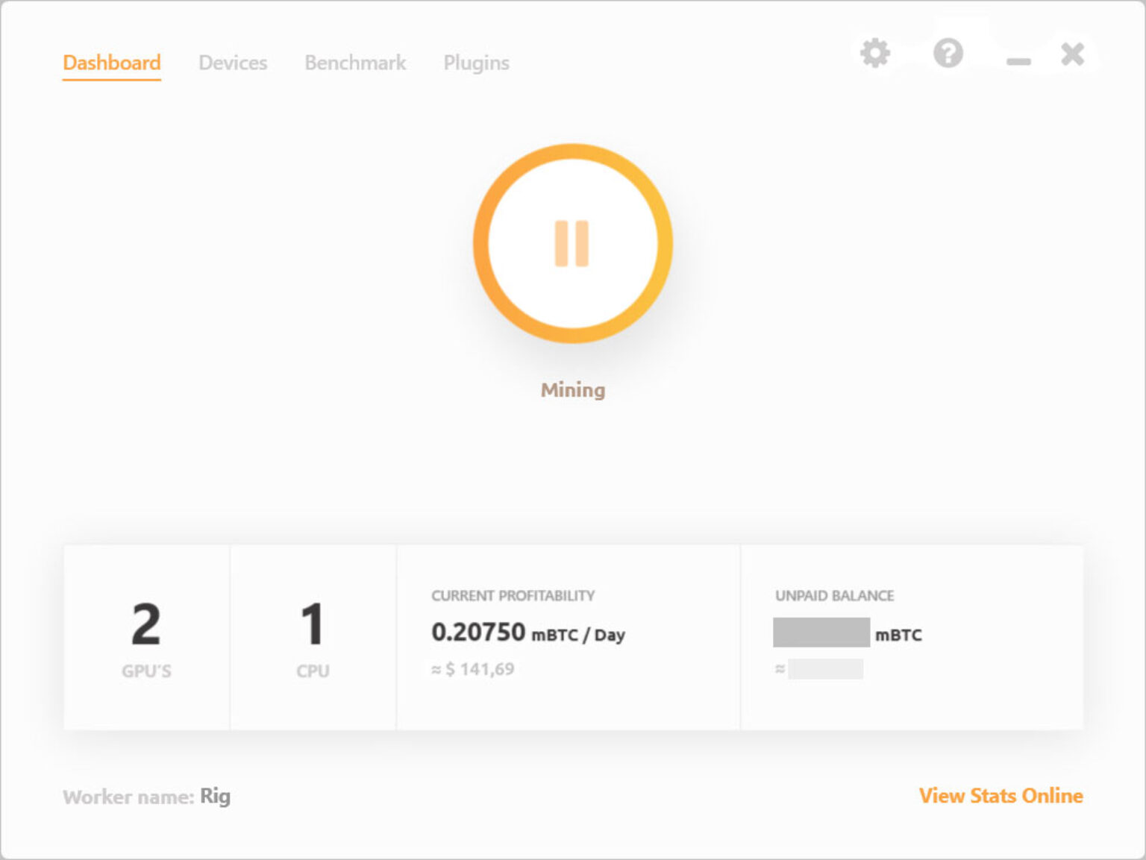Screen dimensions: 1146x860
Task: Close the NiceHash Miner application
Action: [1071, 53]
